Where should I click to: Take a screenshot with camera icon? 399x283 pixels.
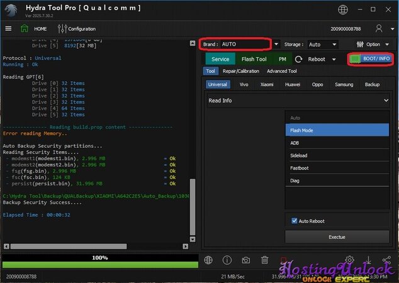[x=246, y=260]
